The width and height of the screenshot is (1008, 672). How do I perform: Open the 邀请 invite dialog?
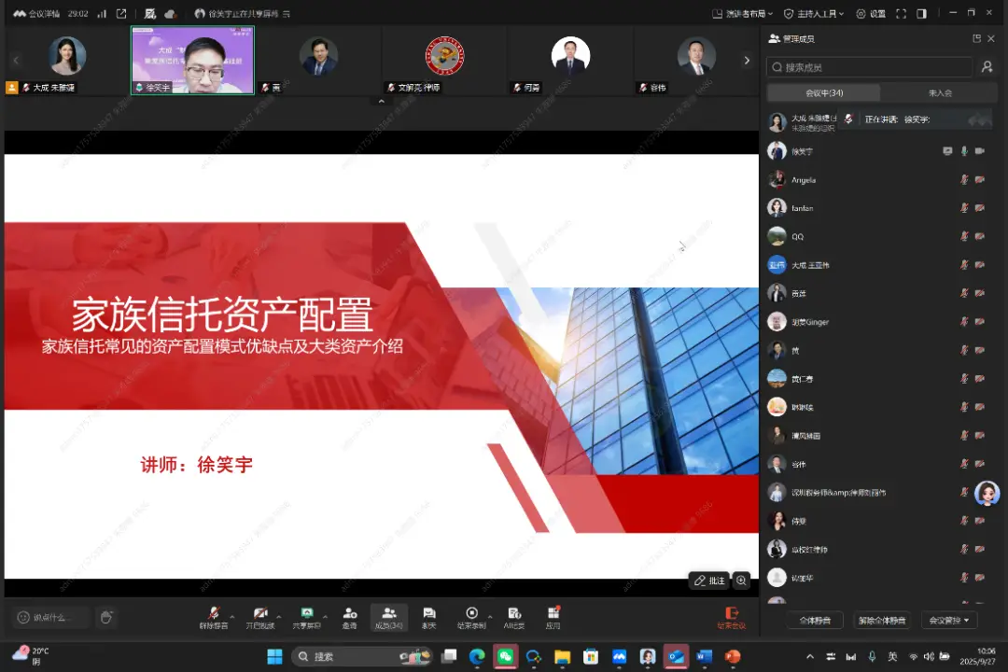350,617
